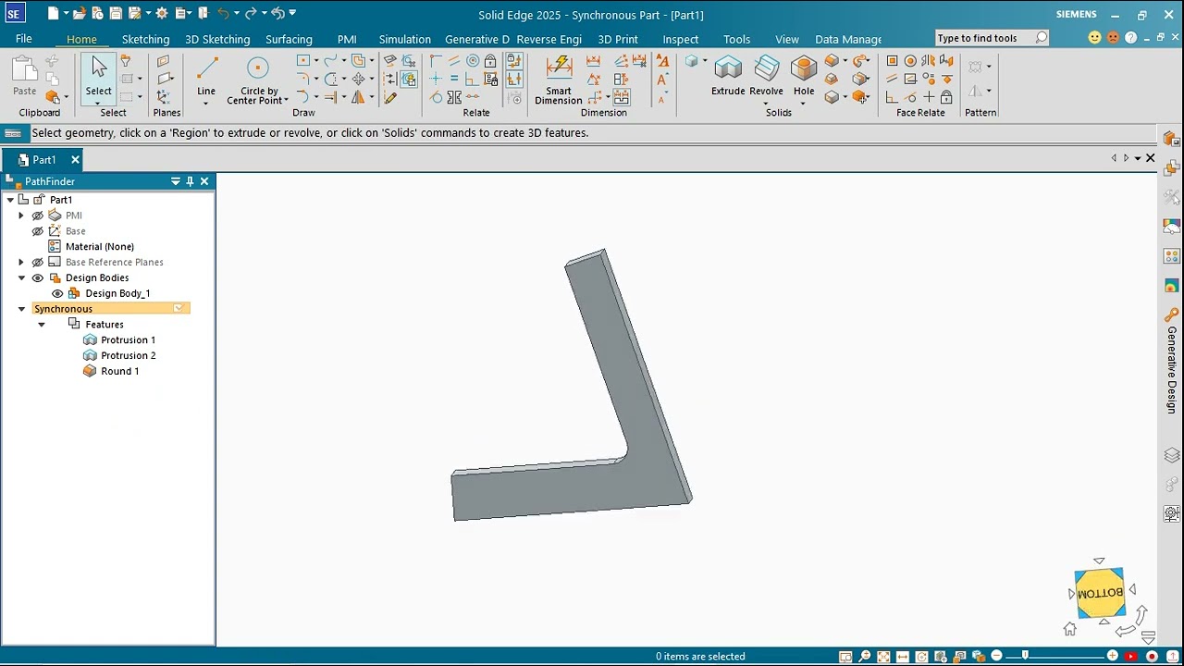
Task: Click the zoom out minus button
Action: tap(996, 656)
